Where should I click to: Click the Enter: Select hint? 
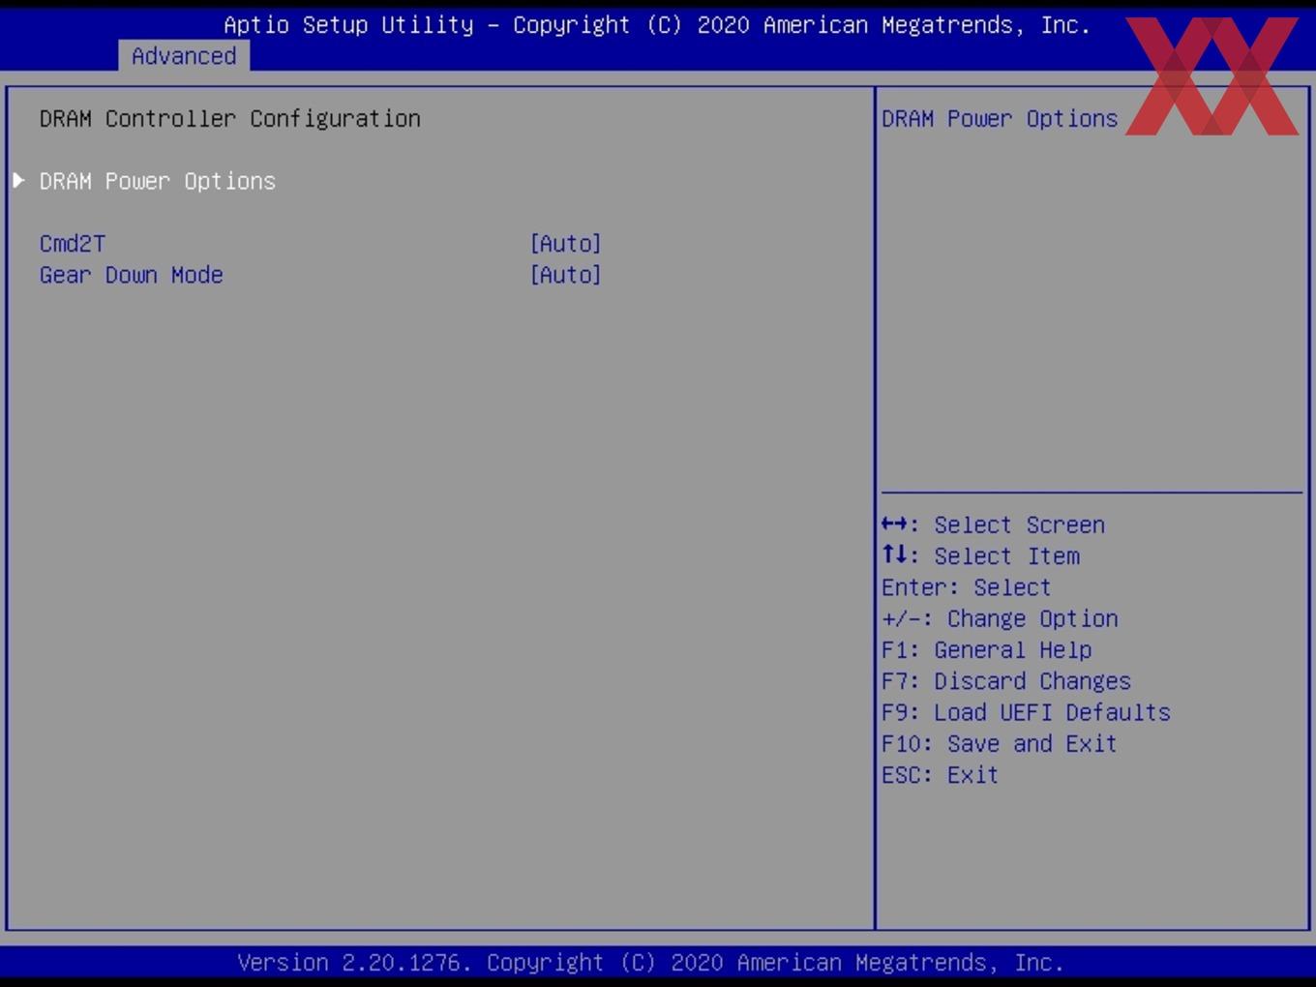coord(966,587)
